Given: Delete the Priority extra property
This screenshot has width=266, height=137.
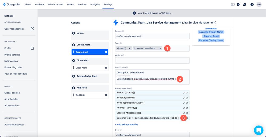Looking at the screenshot, I should (187, 108).
